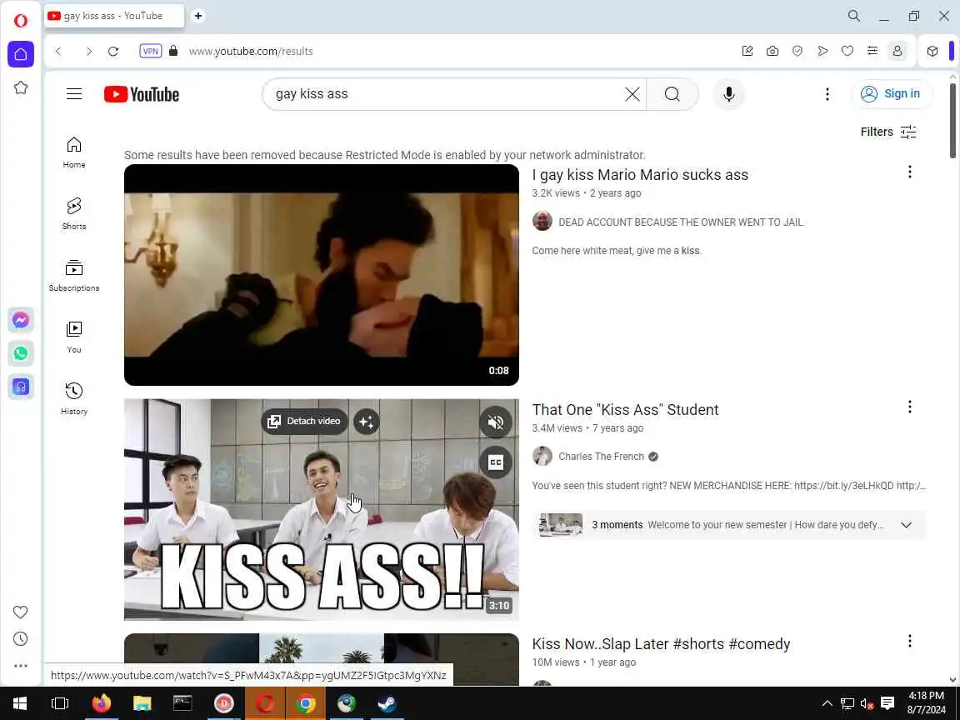
Task: Open 'Kiss Now..Slap Later' video title
Action: tap(661, 644)
